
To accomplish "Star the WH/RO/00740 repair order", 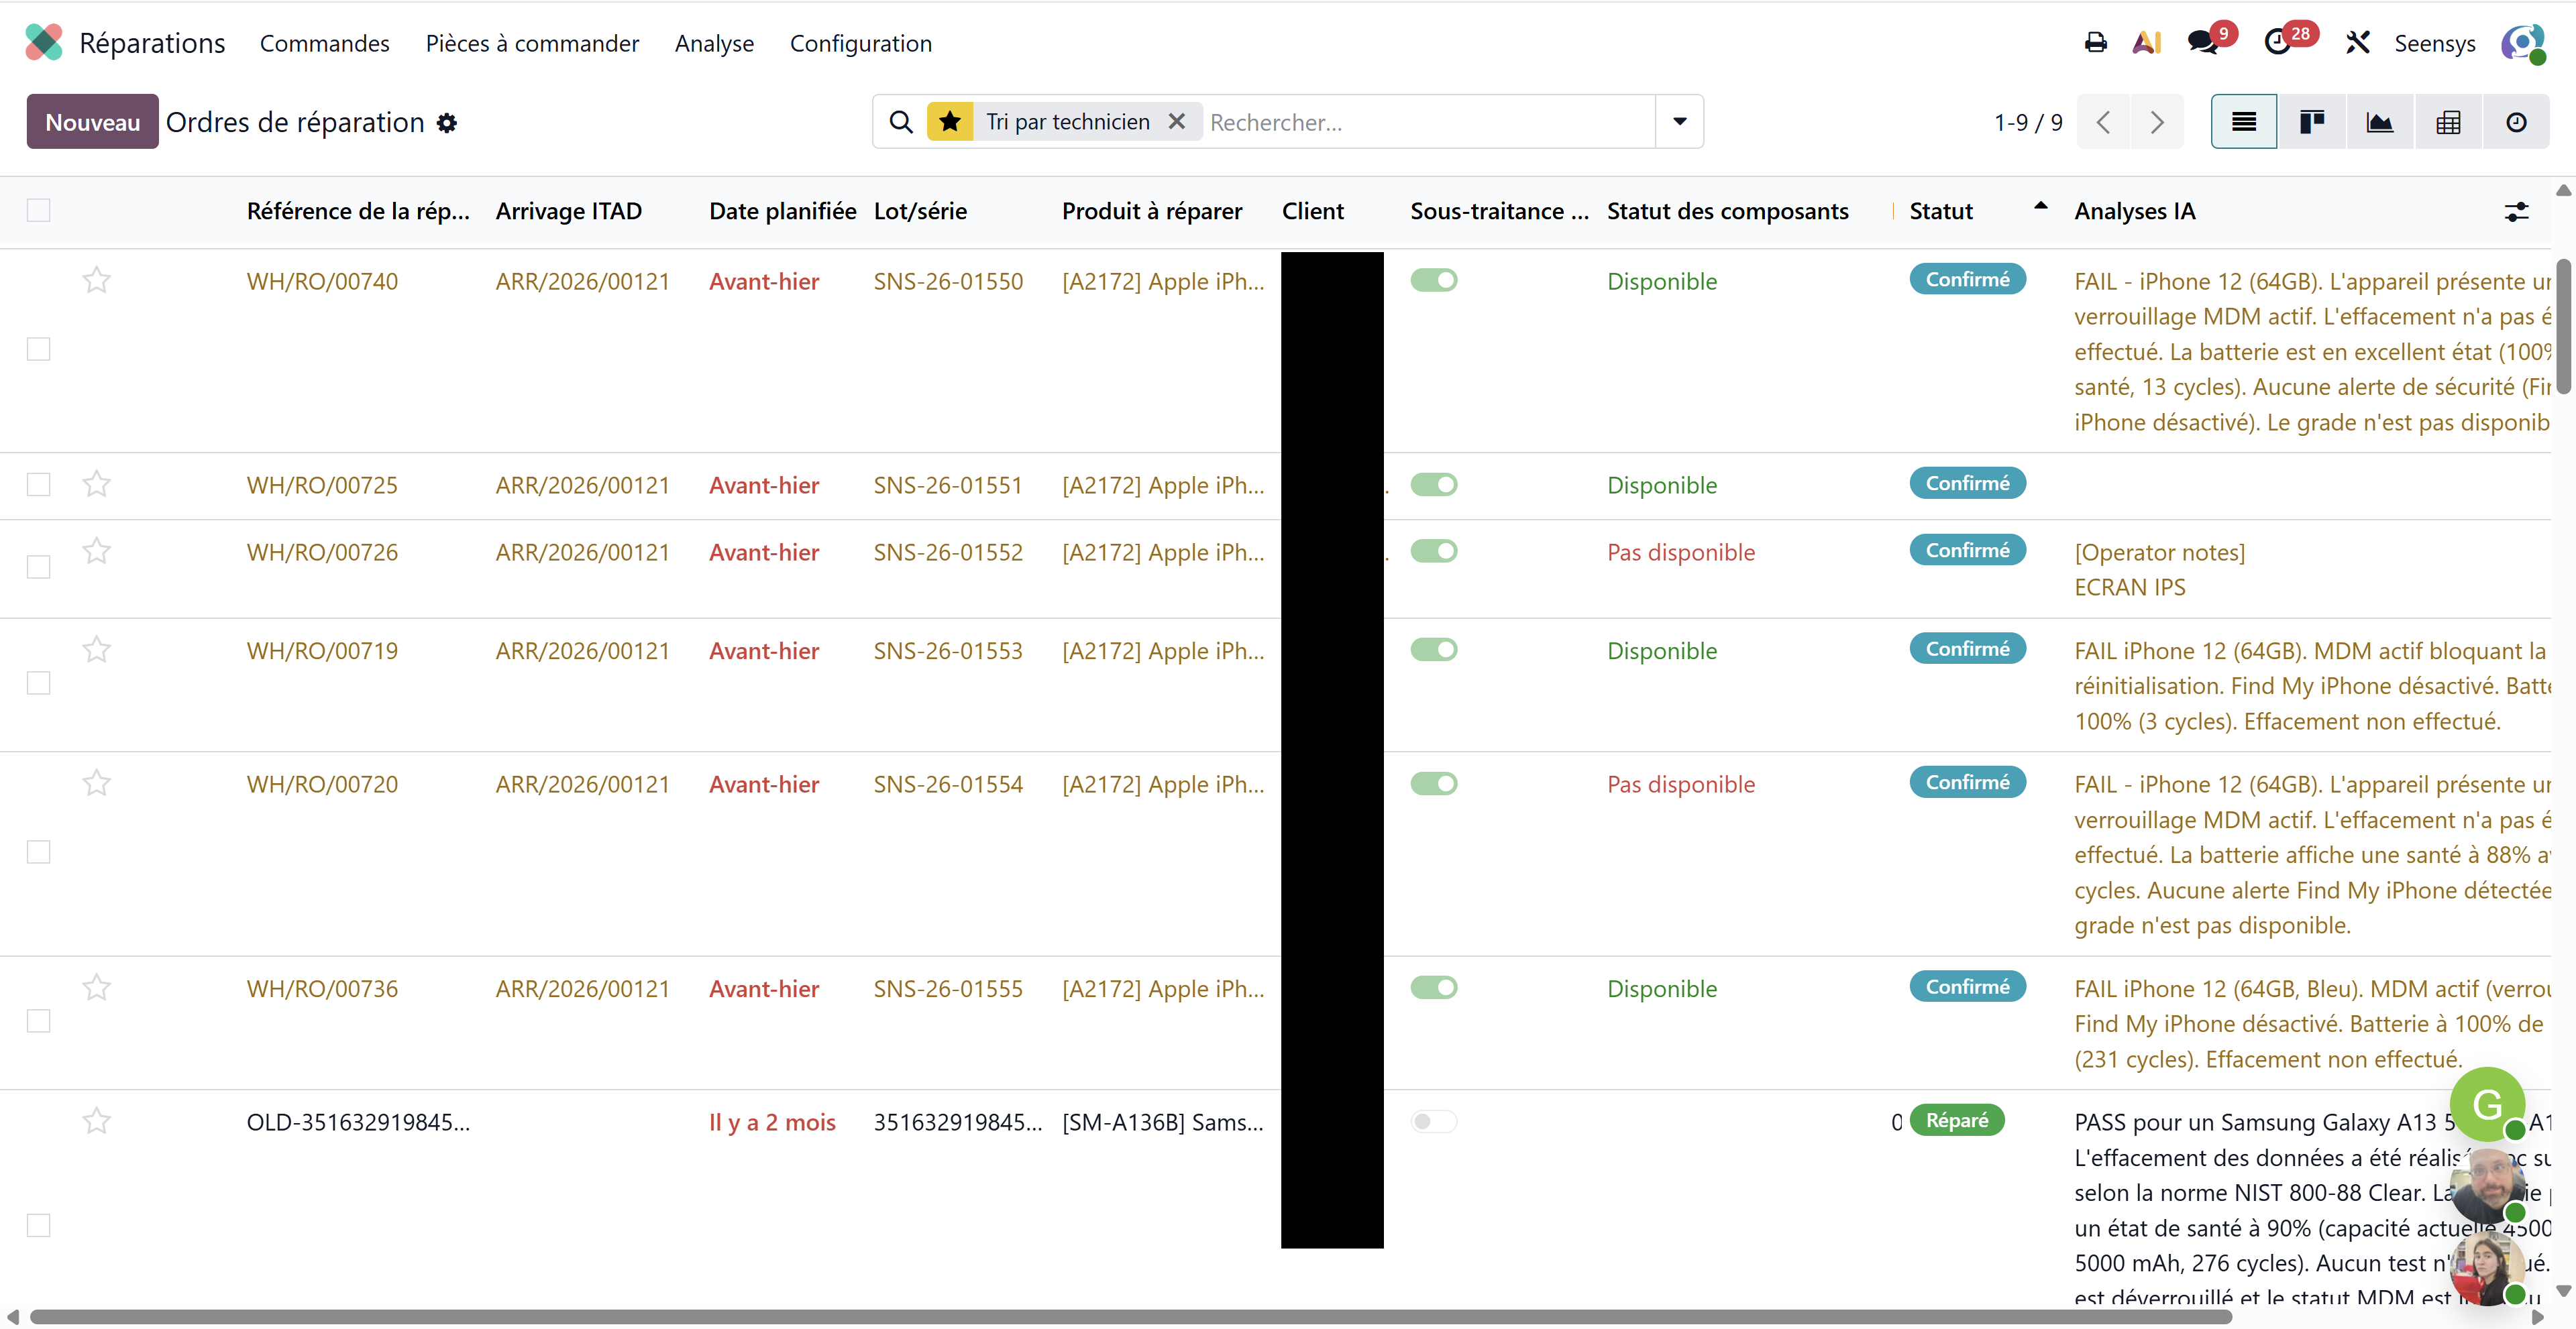I will point(96,280).
